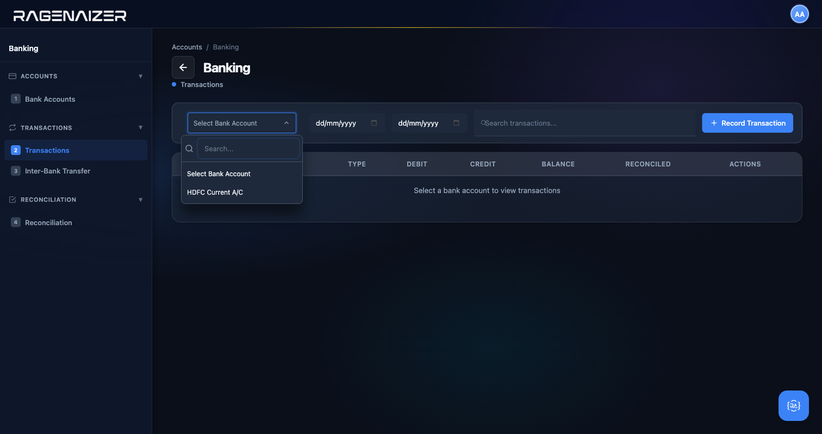
Task: Open the floating RA assistant button
Action: [794, 406]
